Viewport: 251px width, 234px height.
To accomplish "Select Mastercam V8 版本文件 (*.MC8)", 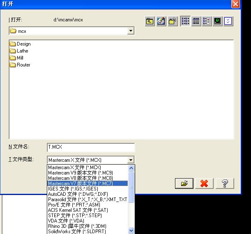I will [x=88, y=178].
